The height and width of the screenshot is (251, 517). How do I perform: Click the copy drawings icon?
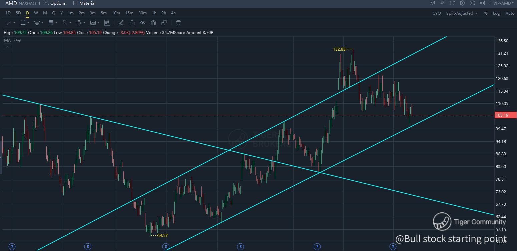[164, 23]
